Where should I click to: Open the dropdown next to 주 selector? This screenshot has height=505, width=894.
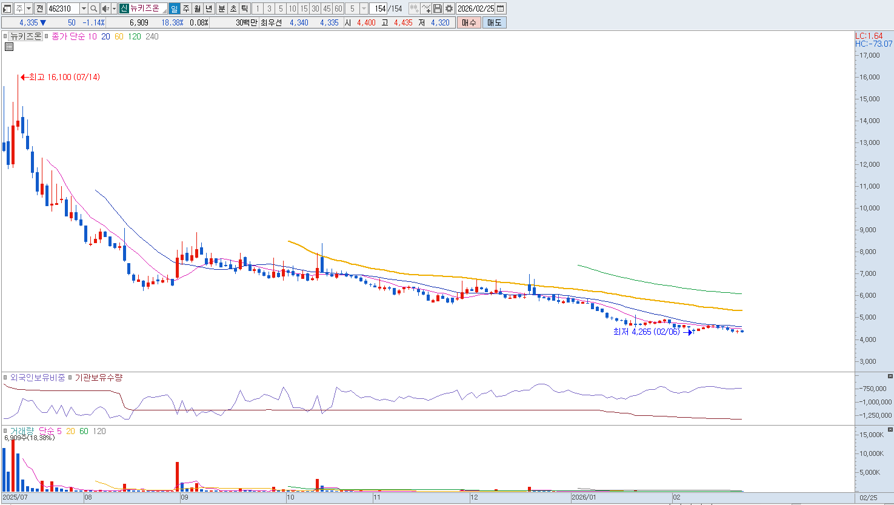point(29,8)
